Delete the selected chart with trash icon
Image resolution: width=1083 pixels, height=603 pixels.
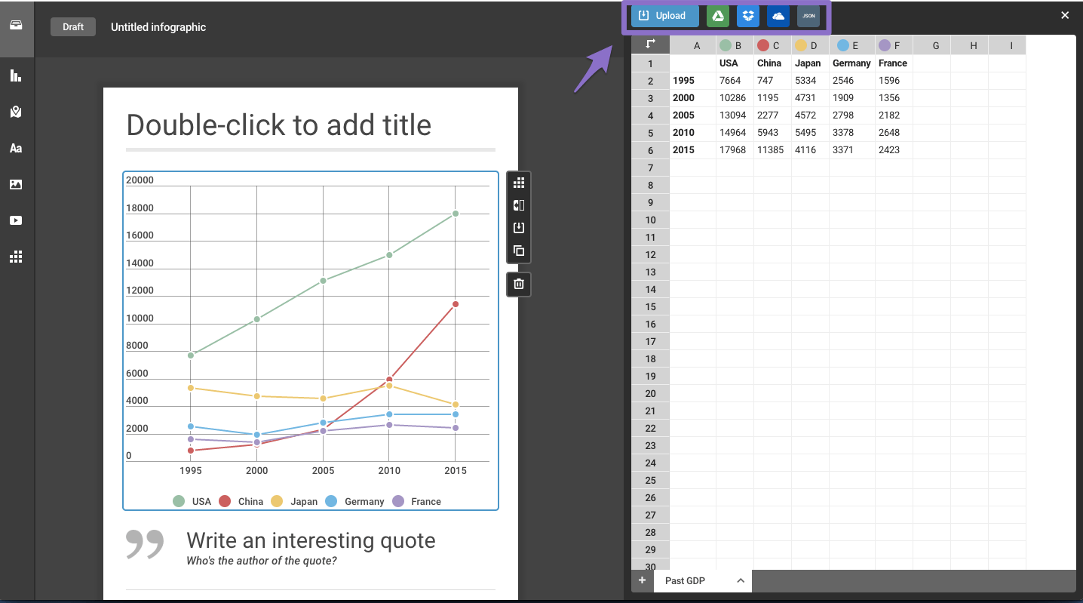(519, 284)
